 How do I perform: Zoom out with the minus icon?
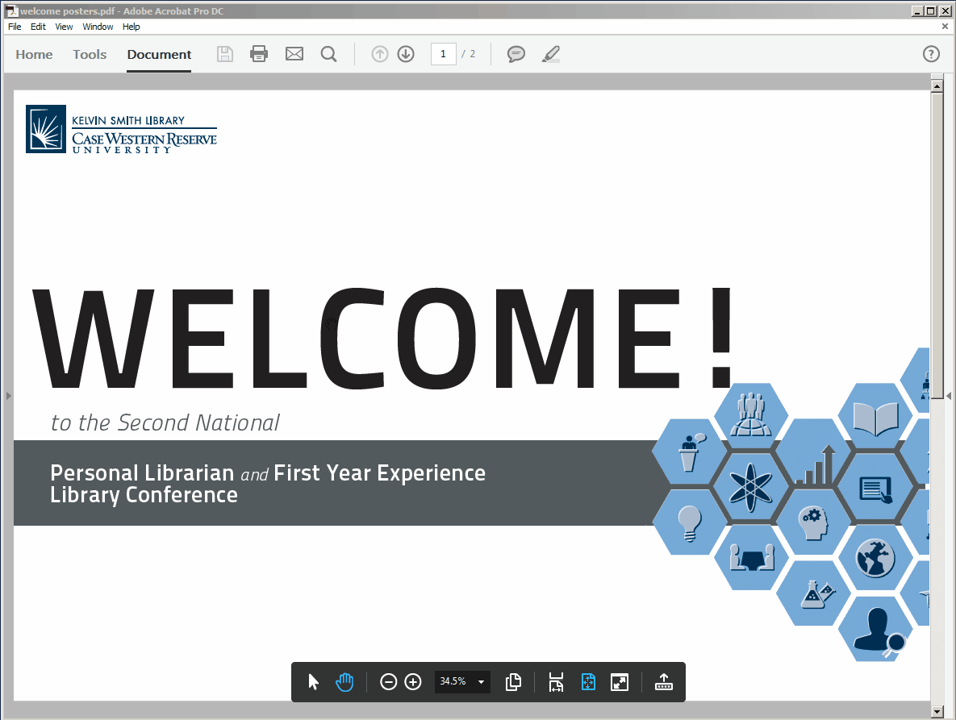(388, 681)
